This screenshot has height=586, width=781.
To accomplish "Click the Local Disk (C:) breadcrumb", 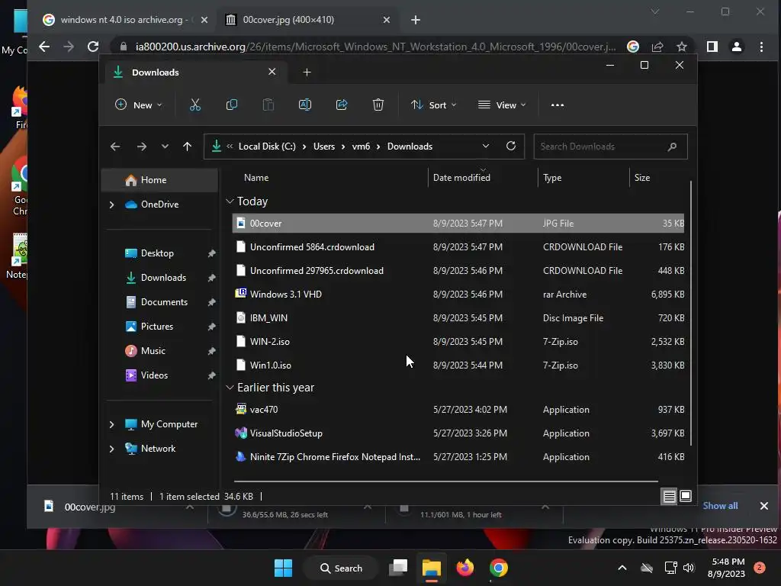I will pyautogui.click(x=267, y=146).
